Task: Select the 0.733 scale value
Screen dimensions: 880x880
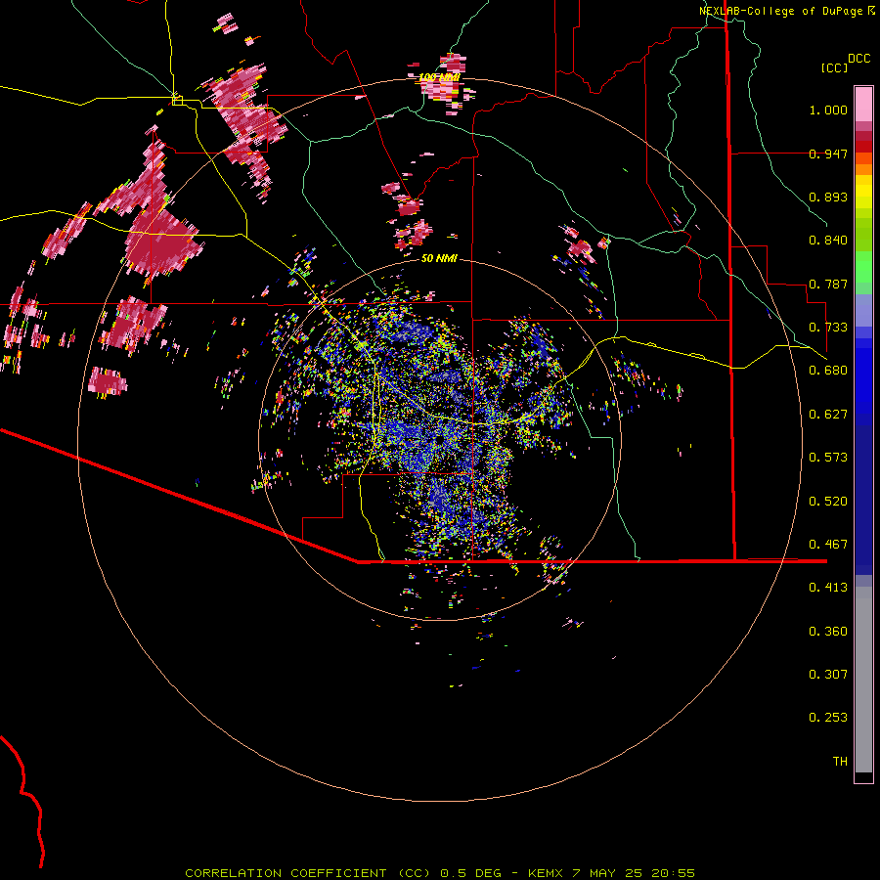Action: [828, 328]
